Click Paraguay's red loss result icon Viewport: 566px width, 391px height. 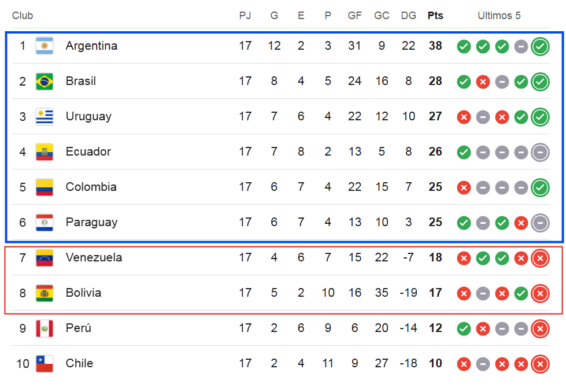point(521,223)
